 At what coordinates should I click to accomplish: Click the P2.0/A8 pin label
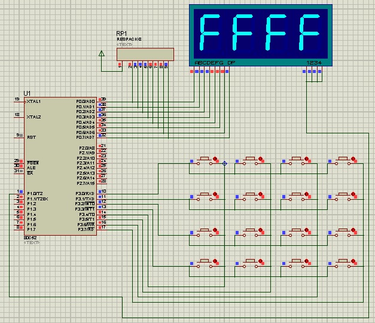point(87,148)
